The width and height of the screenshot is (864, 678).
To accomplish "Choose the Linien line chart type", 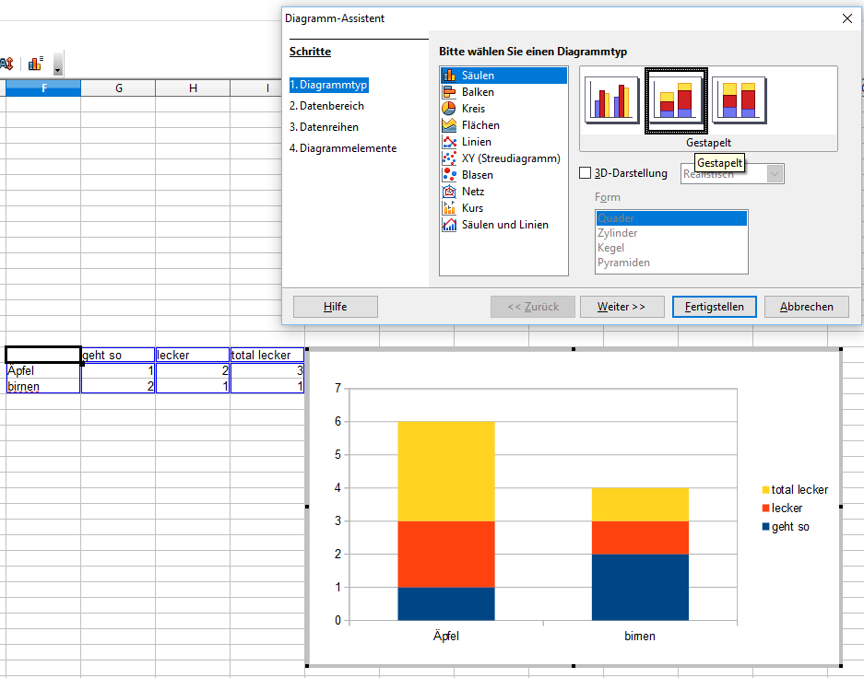I will tap(503, 142).
